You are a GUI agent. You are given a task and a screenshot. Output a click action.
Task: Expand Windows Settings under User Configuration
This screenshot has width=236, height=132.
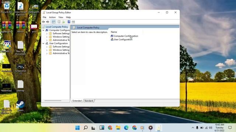pyautogui.click(x=47, y=50)
